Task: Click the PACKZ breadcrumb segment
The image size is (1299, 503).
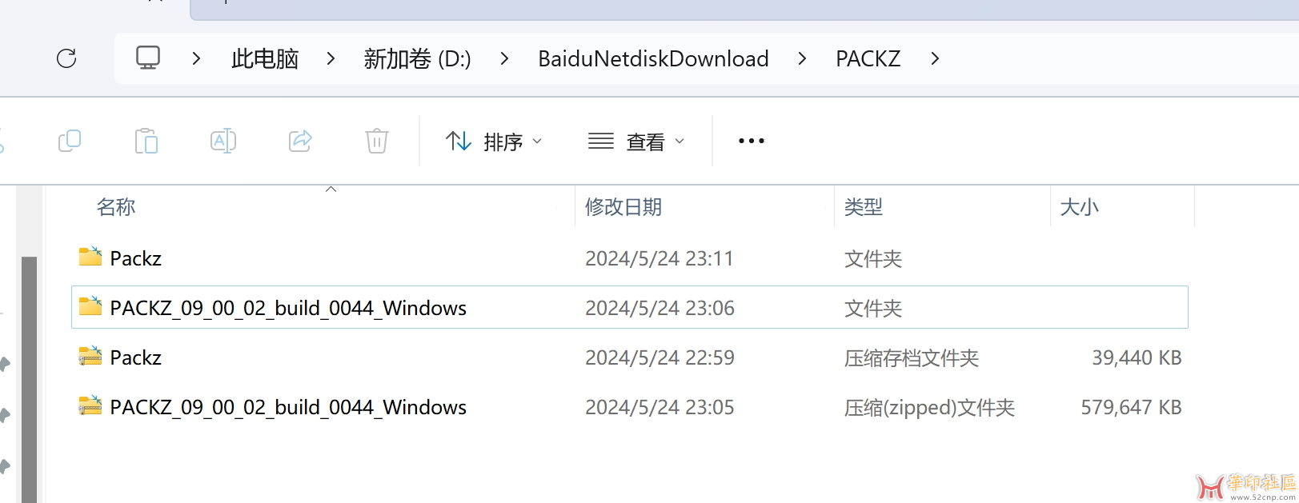Action: 868,58
